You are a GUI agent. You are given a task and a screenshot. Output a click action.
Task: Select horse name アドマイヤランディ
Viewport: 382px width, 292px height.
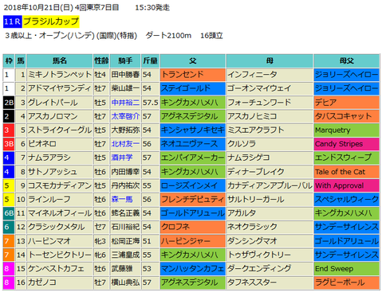point(59,88)
